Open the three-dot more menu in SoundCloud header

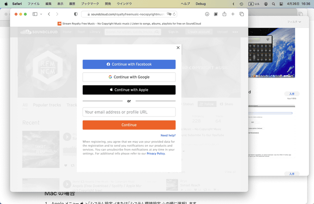pos(235,32)
